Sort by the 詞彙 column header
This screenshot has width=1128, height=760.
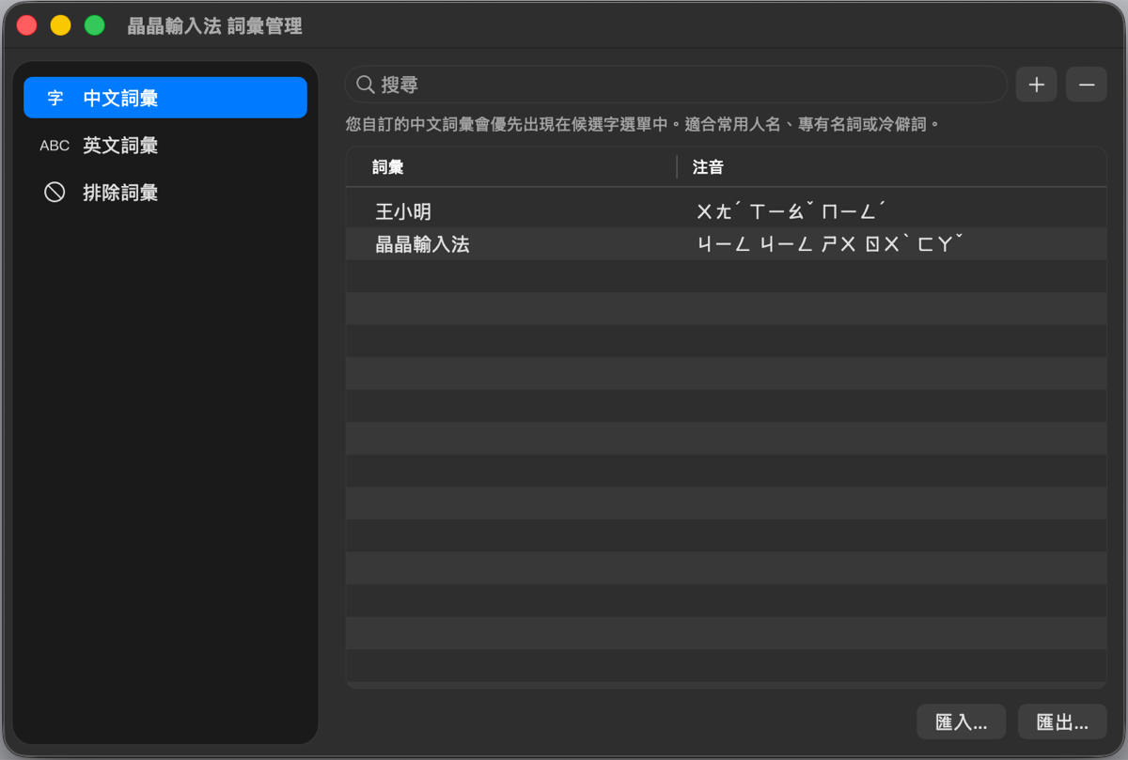click(511, 167)
